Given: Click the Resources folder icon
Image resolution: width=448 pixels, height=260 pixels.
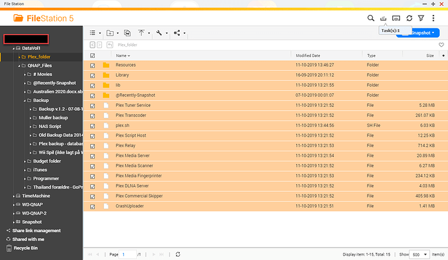Looking at the screenshot, I should [x=106, y=65].
